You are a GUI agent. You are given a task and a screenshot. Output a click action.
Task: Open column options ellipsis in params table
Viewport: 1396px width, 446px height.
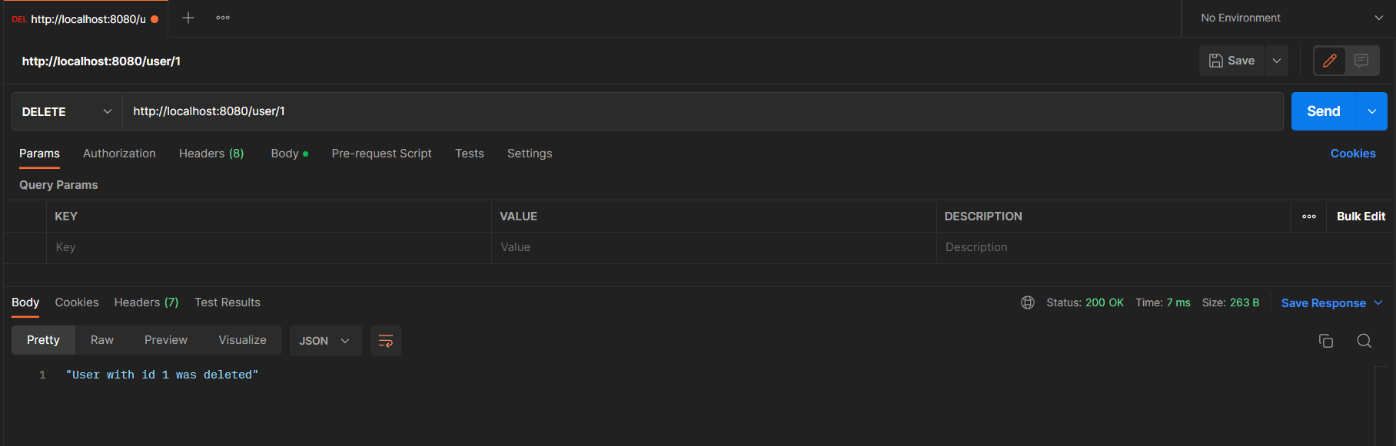pyautogui.click(x=1309, y=216)
